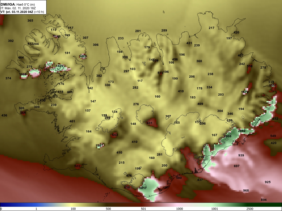Click the map value 1307
Image resolution: width=282 pixels, height=211 pixels.
(273, 86)
